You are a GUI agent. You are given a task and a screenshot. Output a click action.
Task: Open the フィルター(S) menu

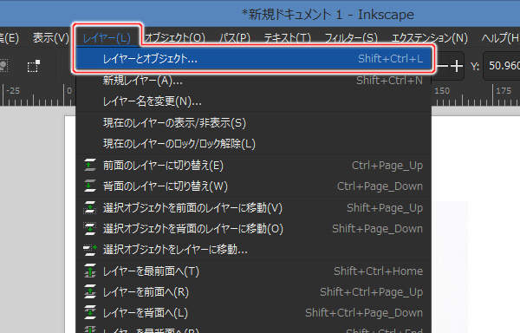click(x=351, y=38)
